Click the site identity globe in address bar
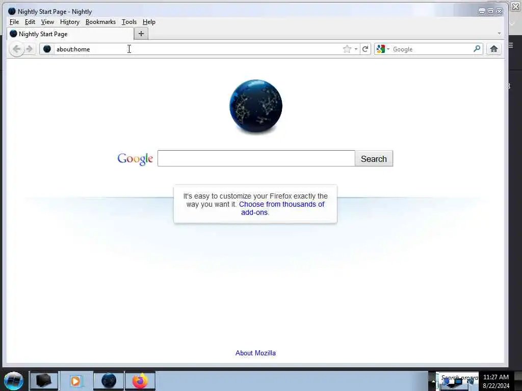Screen dimensions: 522x391 pyautogui.click(x=47, y=49)
